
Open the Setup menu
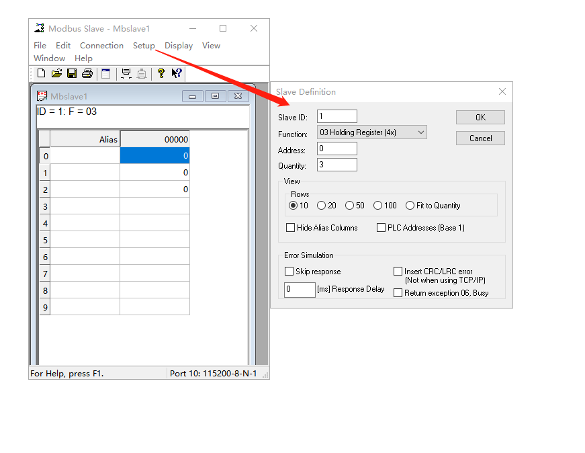[x=144, y=46]
